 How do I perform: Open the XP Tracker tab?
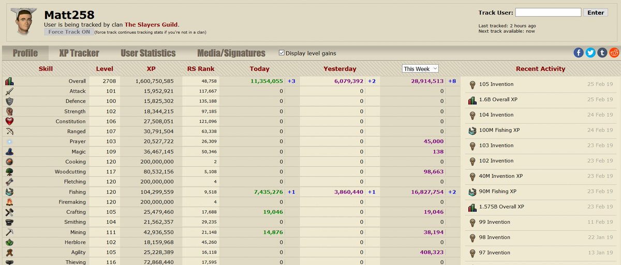[79, 53]
